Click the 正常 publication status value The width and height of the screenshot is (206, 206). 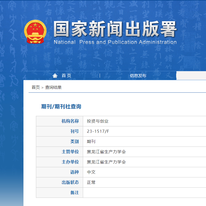(x=91, y=183)
